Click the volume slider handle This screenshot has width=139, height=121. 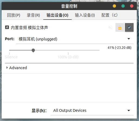33,50
